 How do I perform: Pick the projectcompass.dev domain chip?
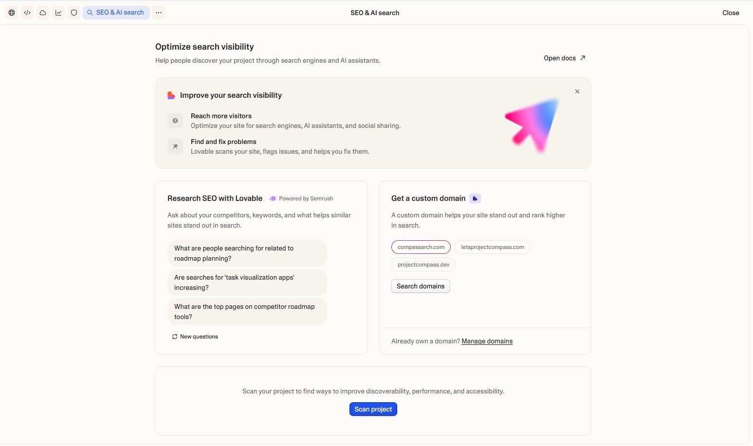423,265
